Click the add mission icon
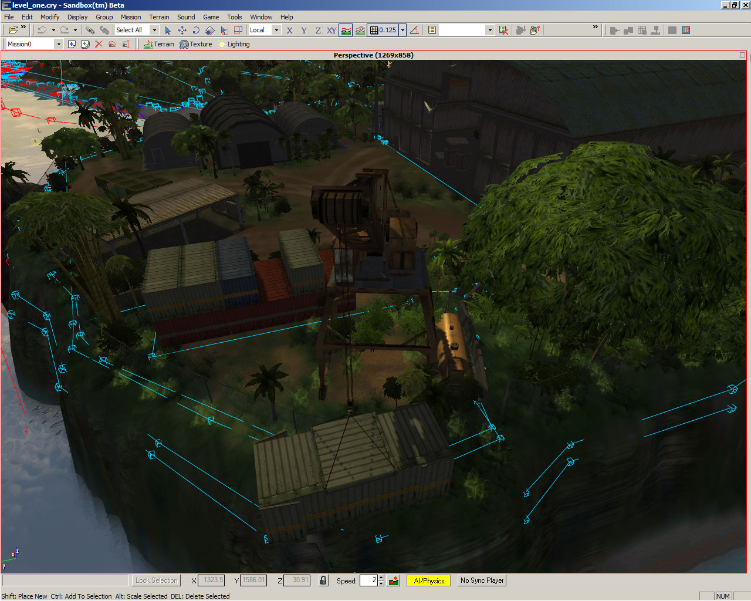 (x=72, y=44)
